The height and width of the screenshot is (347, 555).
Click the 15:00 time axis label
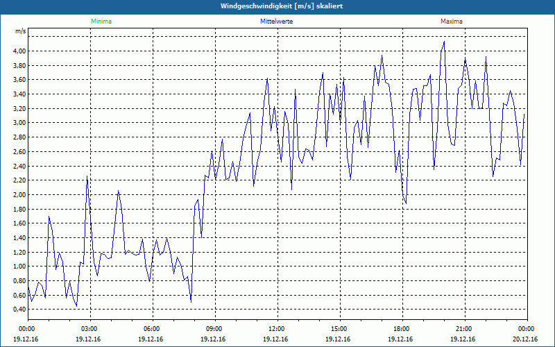click(x=340, y=329)
